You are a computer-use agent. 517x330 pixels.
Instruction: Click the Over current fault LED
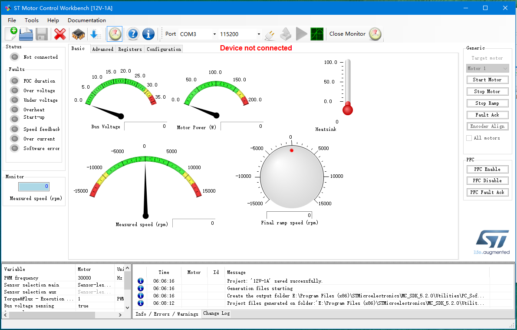(x=14, y=139)
